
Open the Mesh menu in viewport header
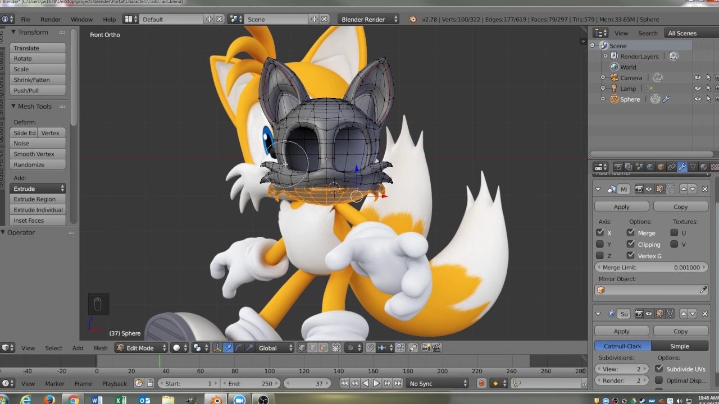100,348
